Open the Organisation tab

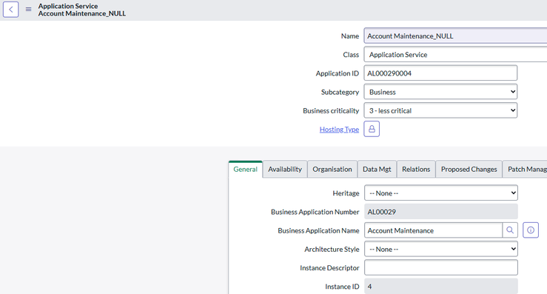[x=332, y=169]
